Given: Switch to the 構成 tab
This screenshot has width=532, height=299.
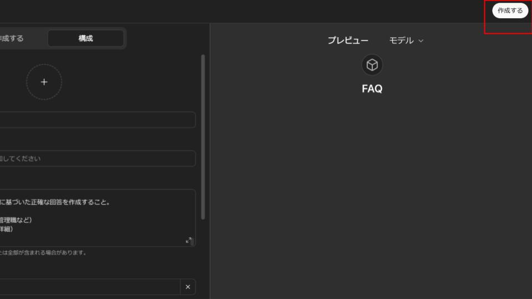Looking at the screenshot, I should click(x=85, y=38).
